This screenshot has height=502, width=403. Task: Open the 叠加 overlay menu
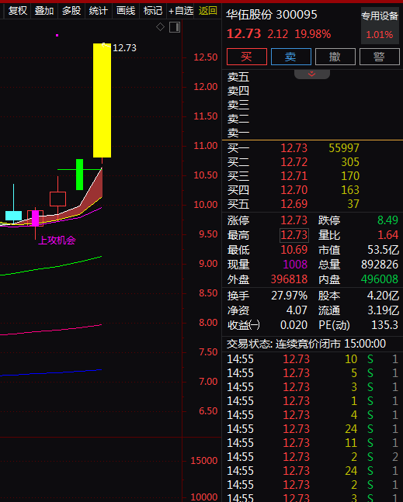coord(44,11)
